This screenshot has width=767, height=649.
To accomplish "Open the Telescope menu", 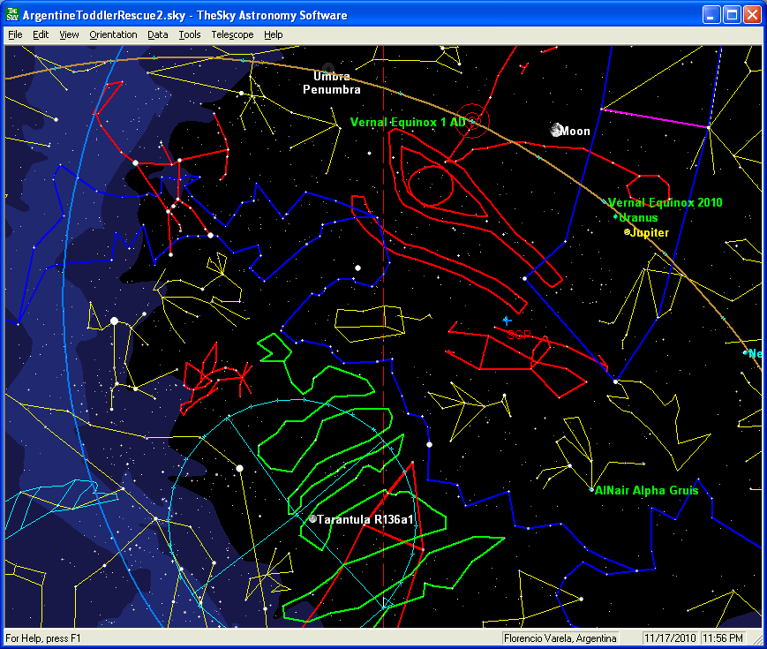I will [232, 34].
